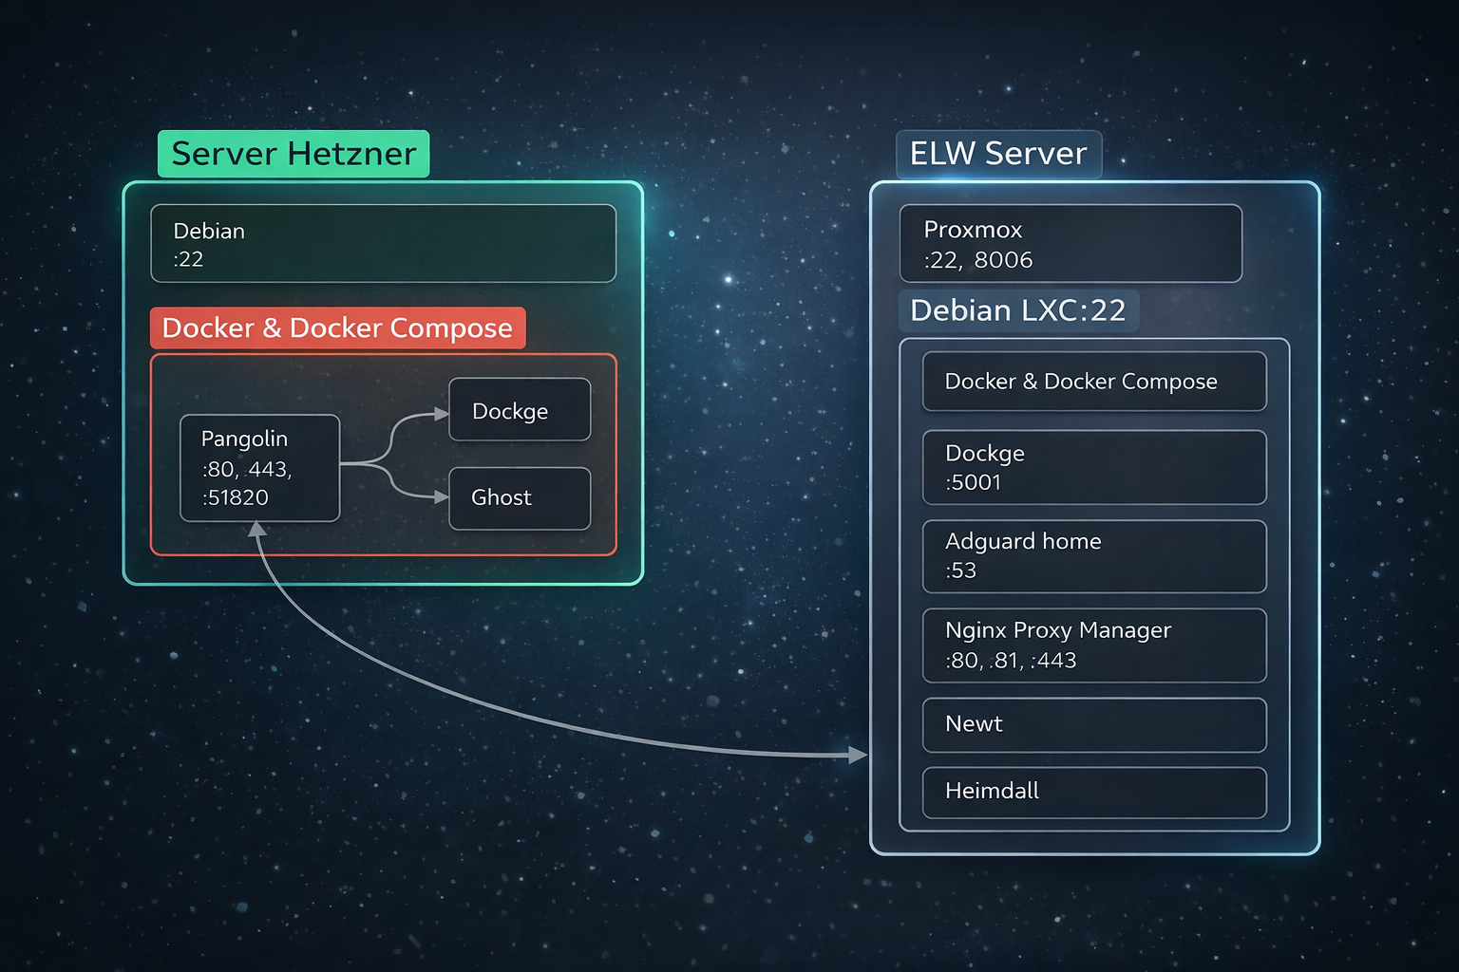Select the Debian :22 box in Hetzner
The image size is (1459, 972).
click(383, 244)
